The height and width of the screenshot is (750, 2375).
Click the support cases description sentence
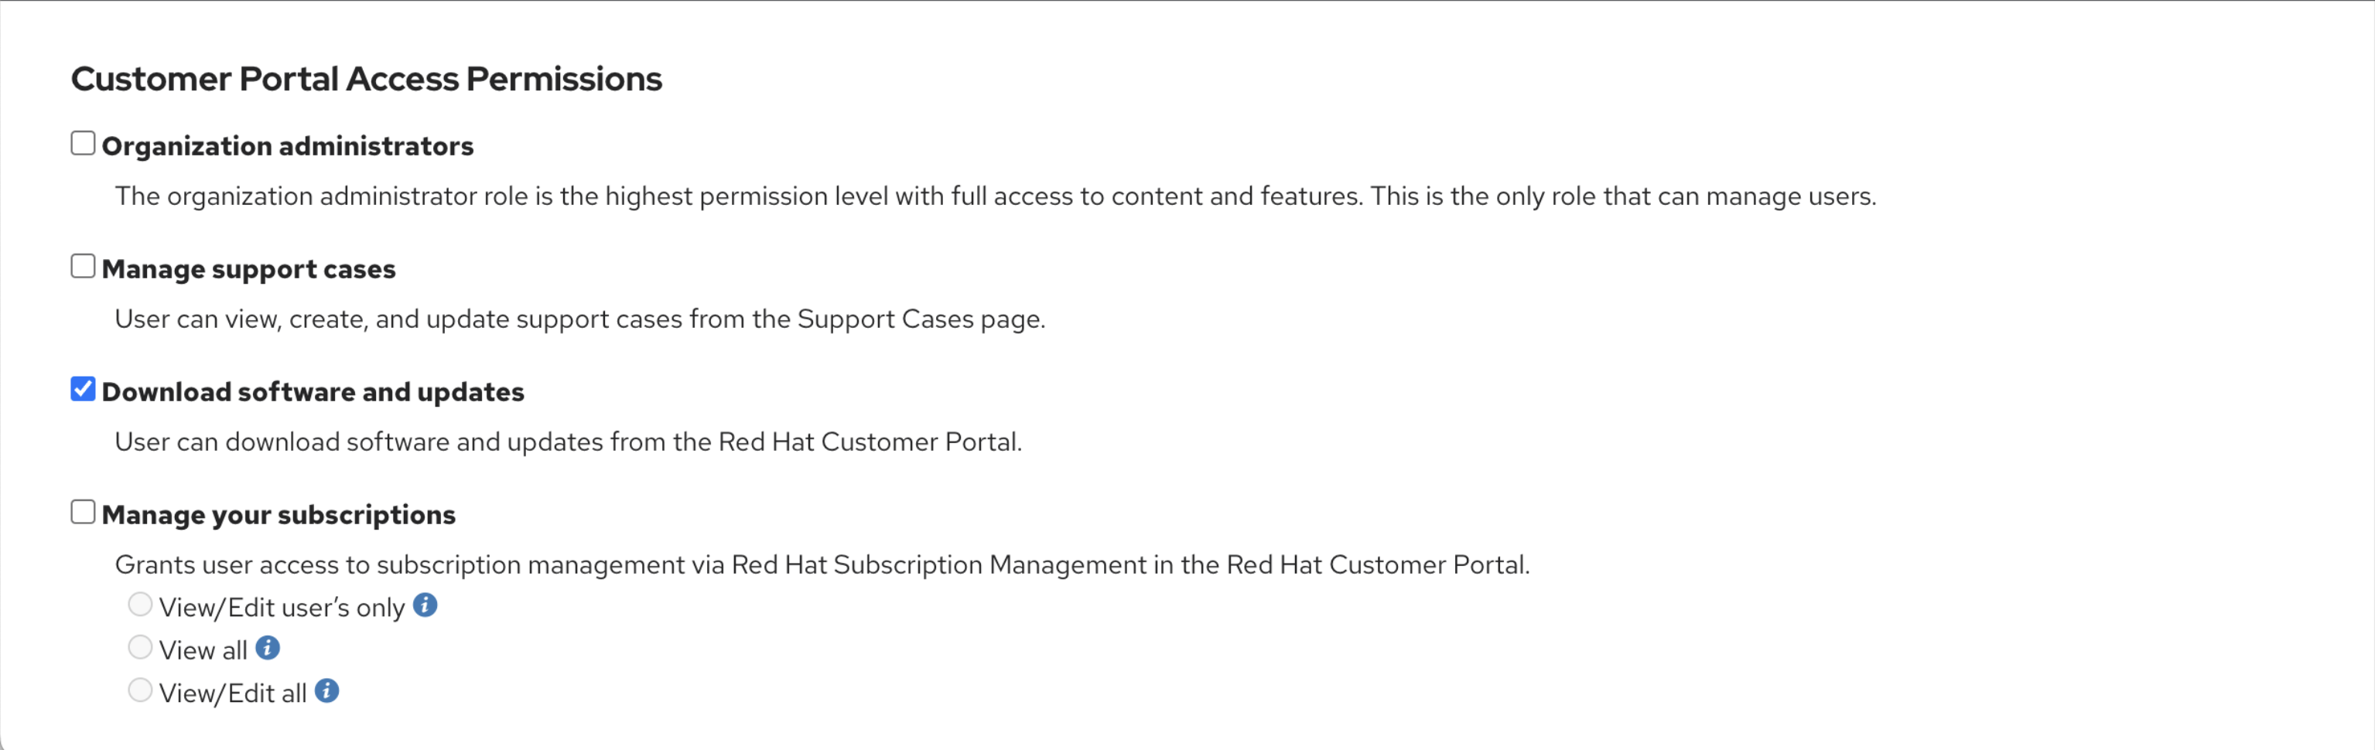pos(580,319)
